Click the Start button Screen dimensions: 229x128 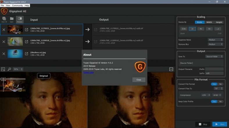[x=220, y=124]
